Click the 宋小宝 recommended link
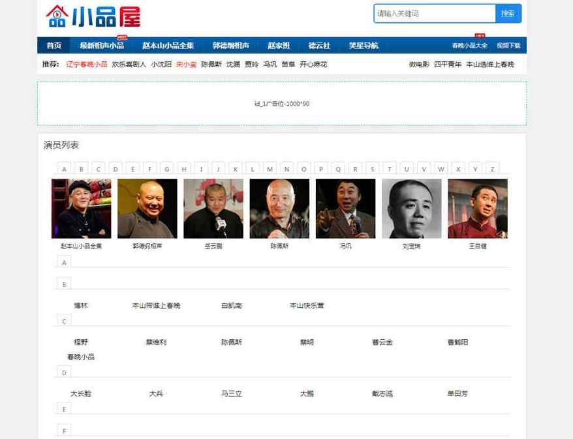Screen dimensions: 573x439 coord(186,65)
